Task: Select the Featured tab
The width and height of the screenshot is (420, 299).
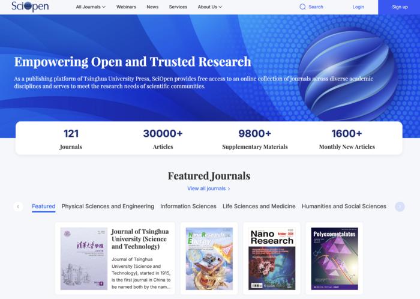Action: [43, 207]
